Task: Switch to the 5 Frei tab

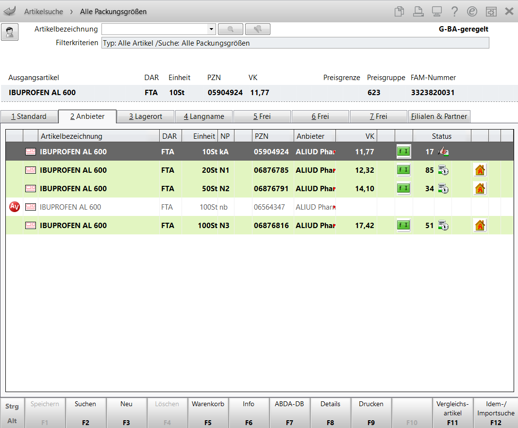Action: 262,116
